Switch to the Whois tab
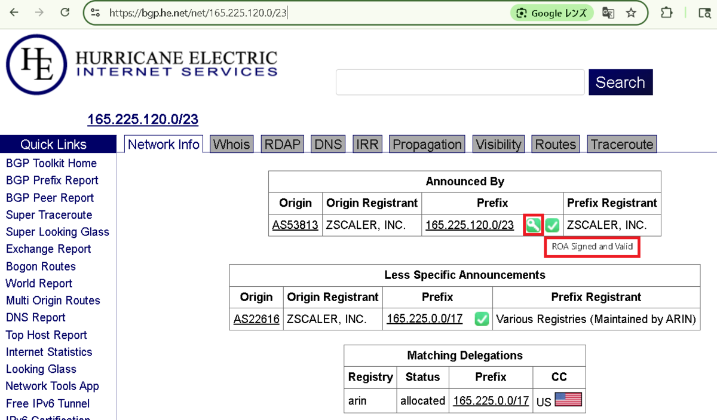The height and width of the screenshot is (420, 717). [232, 144]
